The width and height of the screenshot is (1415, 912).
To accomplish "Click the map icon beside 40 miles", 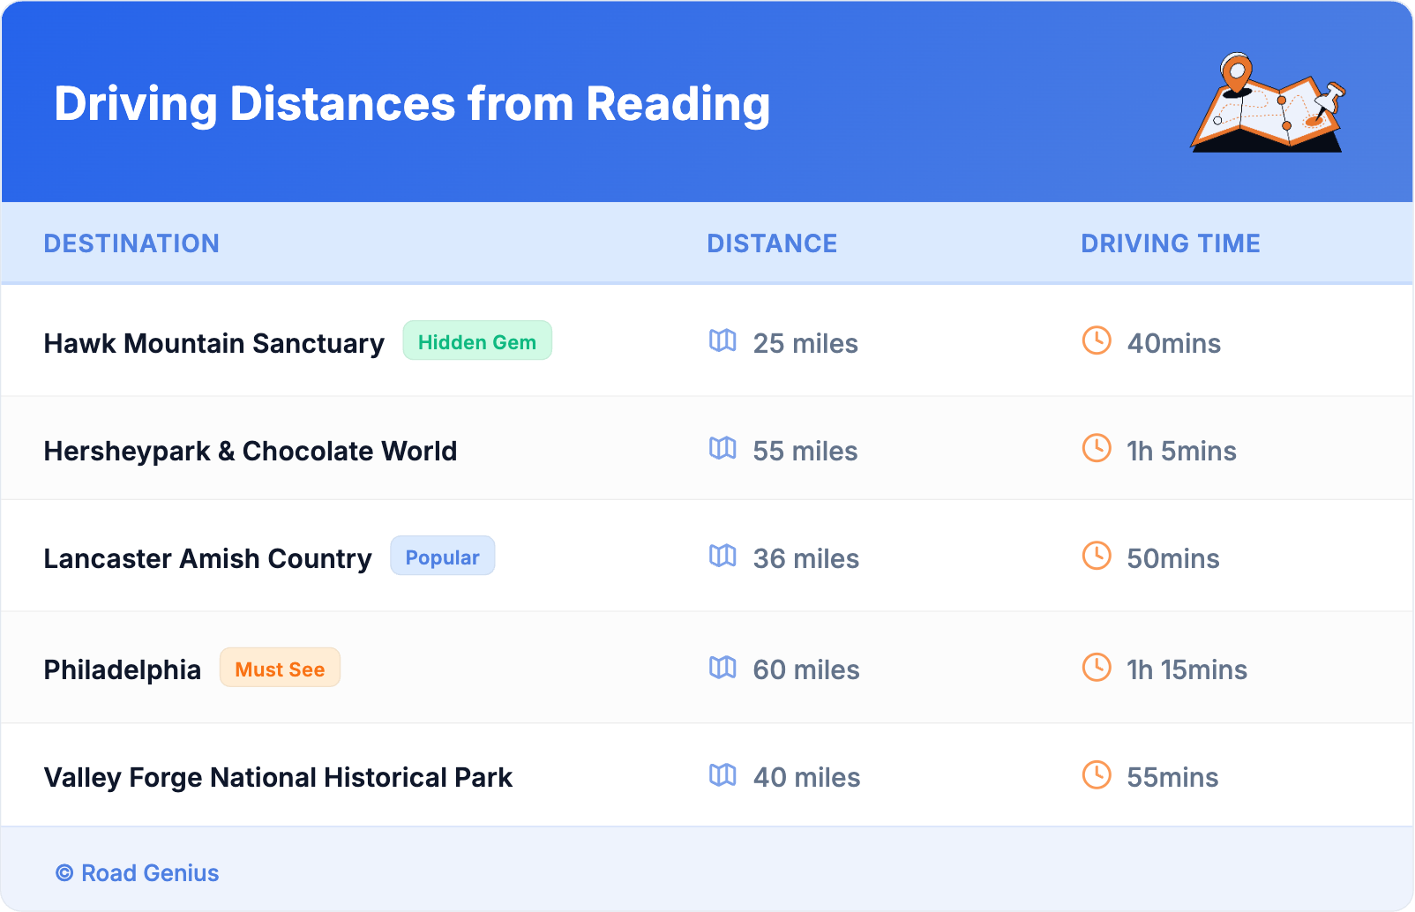I will tap(722, 774).
